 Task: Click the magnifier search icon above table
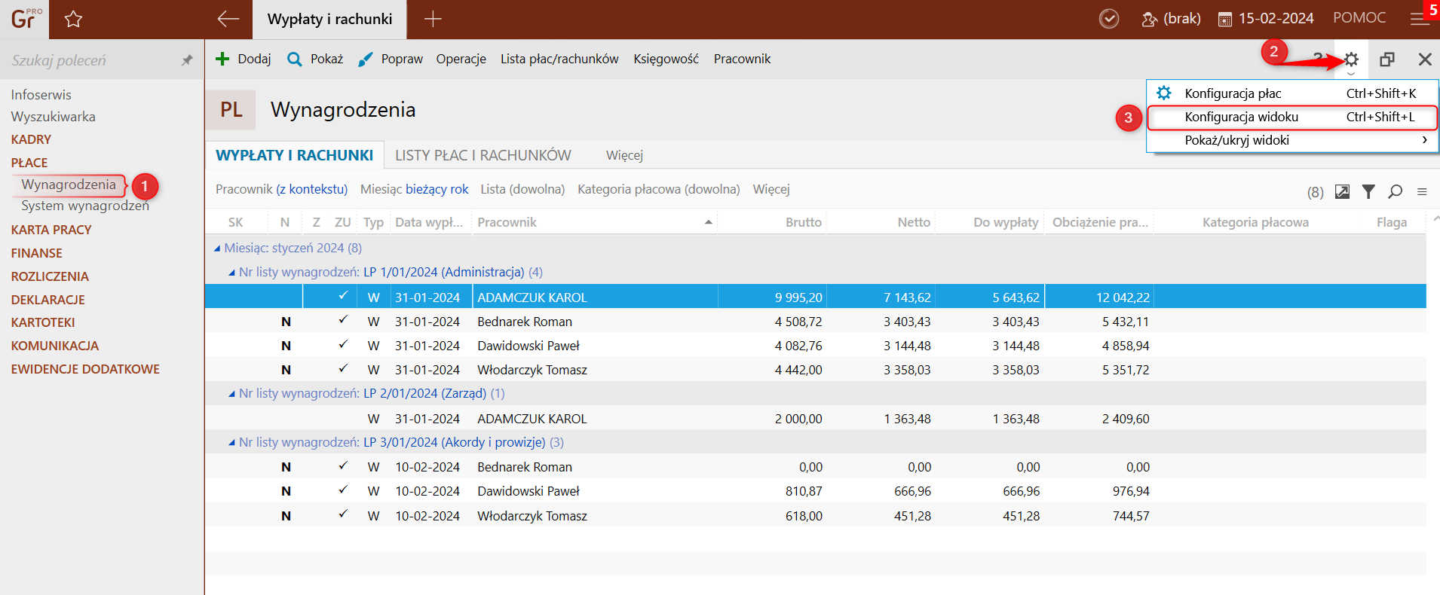tap(1395, 192)
